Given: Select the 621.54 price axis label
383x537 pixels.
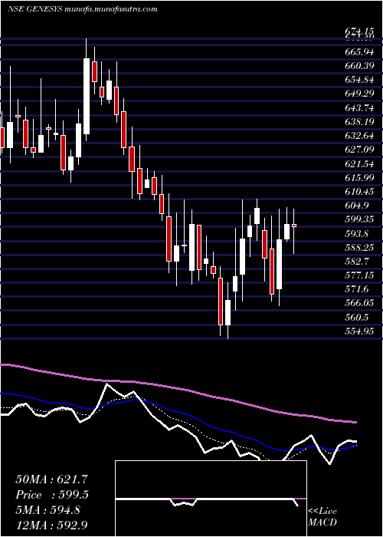Looking at the screenshot, I should [359, 163].
